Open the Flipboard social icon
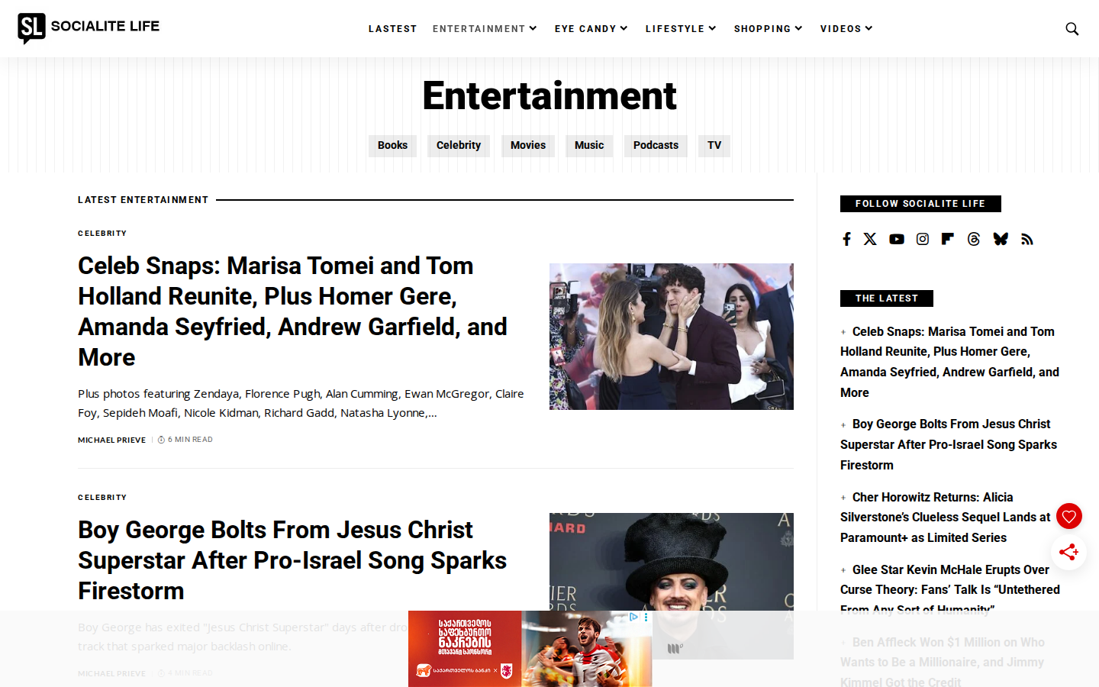This screenshot has width=1099, height=687. [x=947, y=239]
